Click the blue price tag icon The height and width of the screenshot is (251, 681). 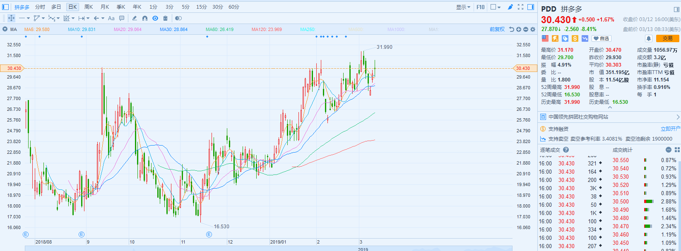coord(565,38)
